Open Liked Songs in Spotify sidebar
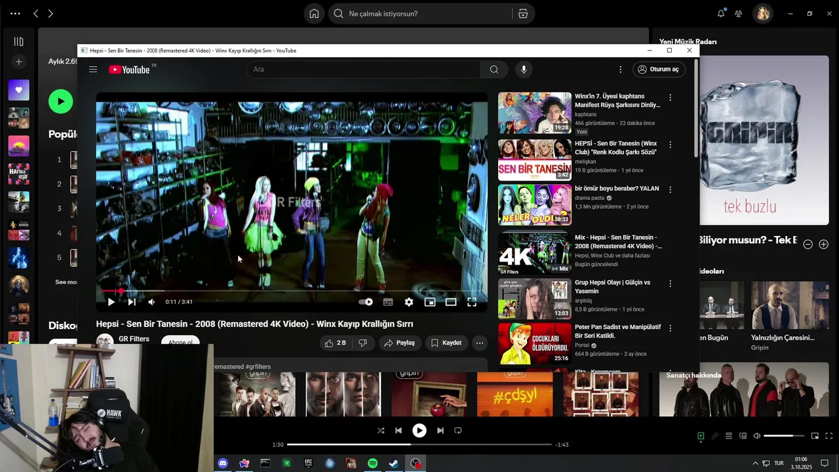This screenshot has height=472, width=839. 18,90
